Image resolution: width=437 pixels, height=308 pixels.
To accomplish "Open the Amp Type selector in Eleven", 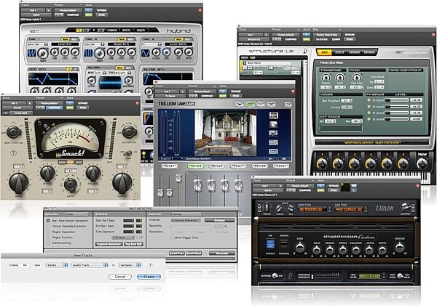I will (x=314, y=209).
